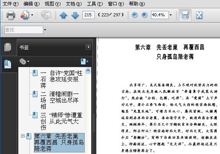Go to previous page with the up arrow
Screen dimensions: 220x154
click(63, 15)
